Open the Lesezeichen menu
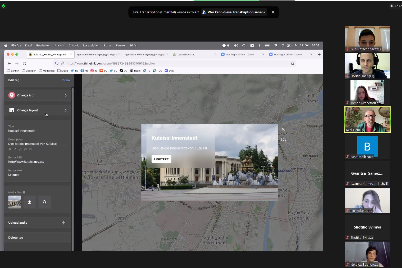 91,45
